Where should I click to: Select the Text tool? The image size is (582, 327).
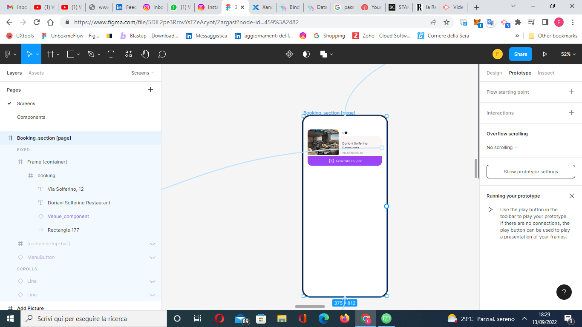[x=111, y=54]
